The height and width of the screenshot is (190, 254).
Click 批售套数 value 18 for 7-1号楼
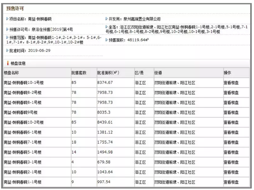point(74,142)
